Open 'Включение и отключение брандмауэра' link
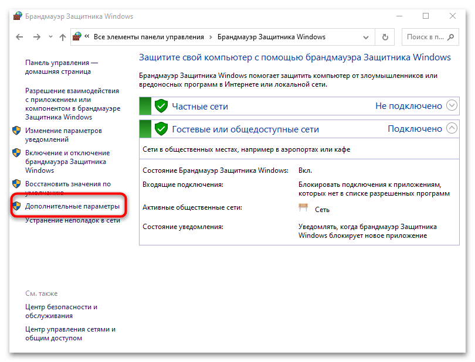The image size is (475, 362). click(x=67, y=162)
